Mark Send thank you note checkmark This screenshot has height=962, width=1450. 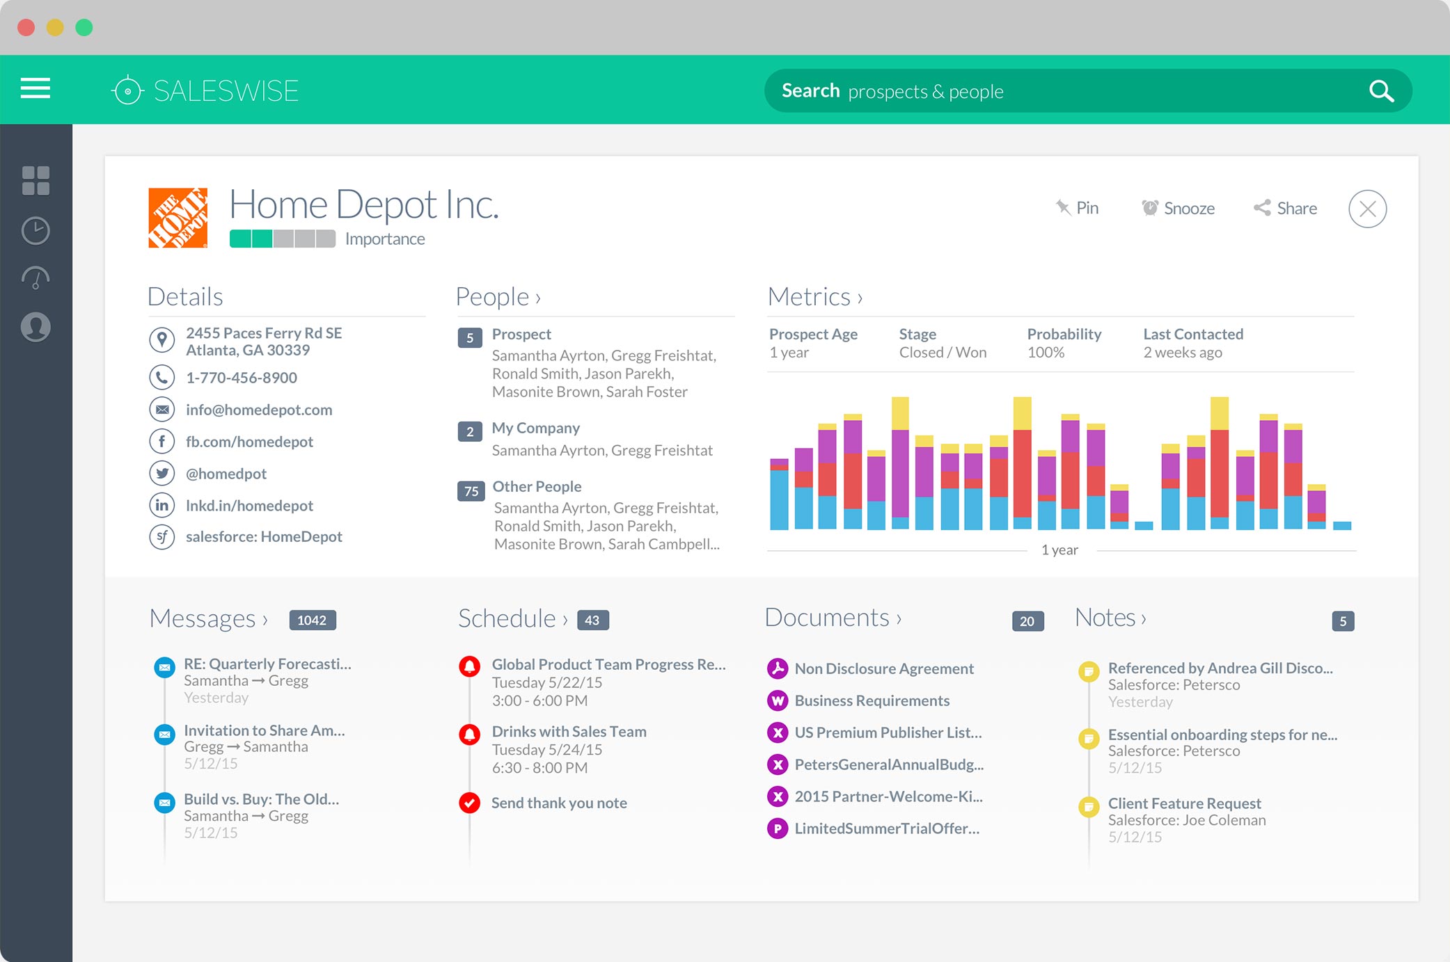(469, 803)
